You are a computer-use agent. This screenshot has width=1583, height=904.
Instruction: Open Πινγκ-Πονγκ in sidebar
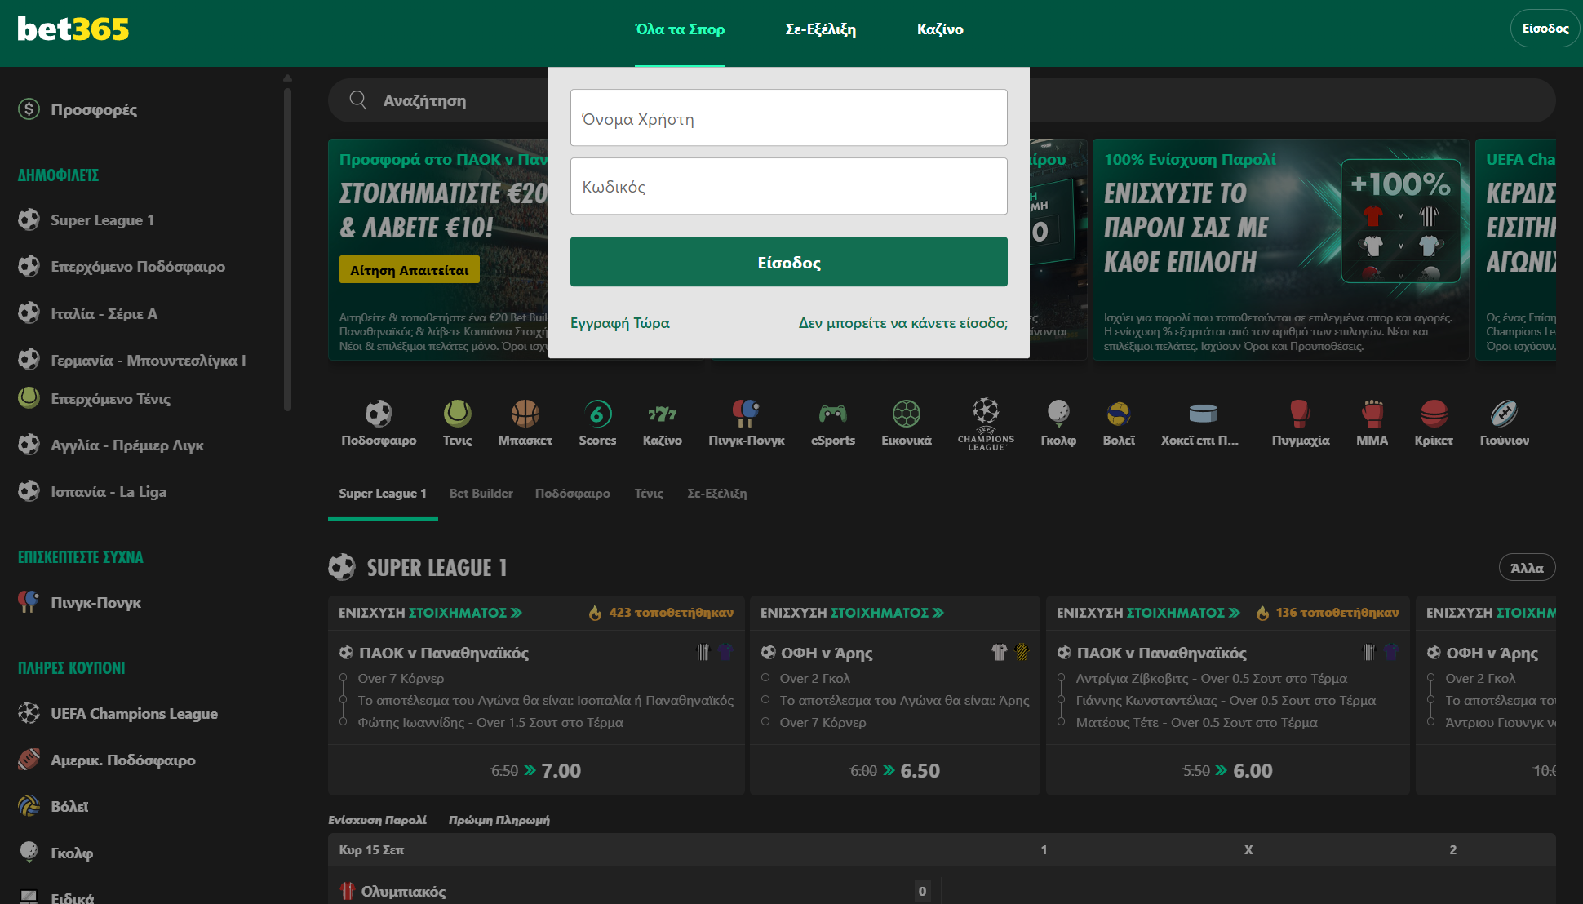pos(95,602)
